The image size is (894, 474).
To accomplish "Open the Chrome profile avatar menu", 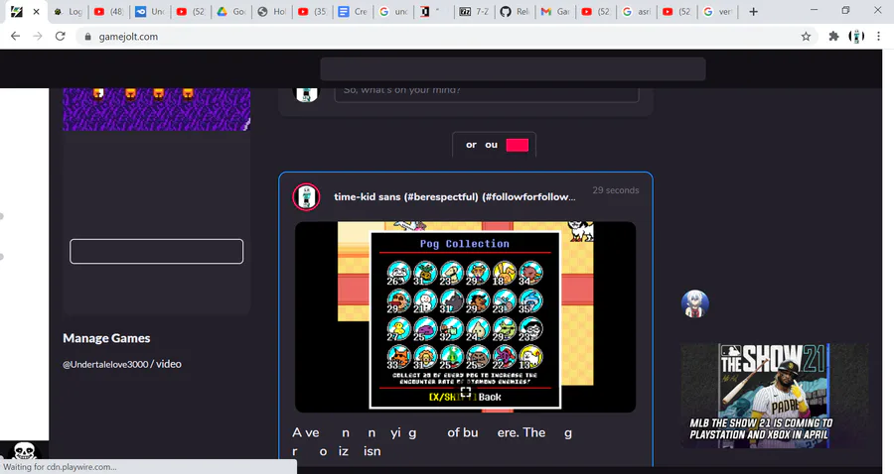I will point(856,37).
